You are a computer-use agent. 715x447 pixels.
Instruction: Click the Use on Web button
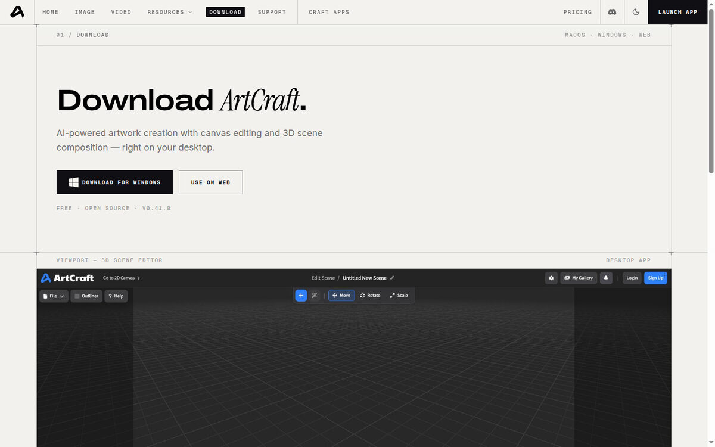click(210, 182)
